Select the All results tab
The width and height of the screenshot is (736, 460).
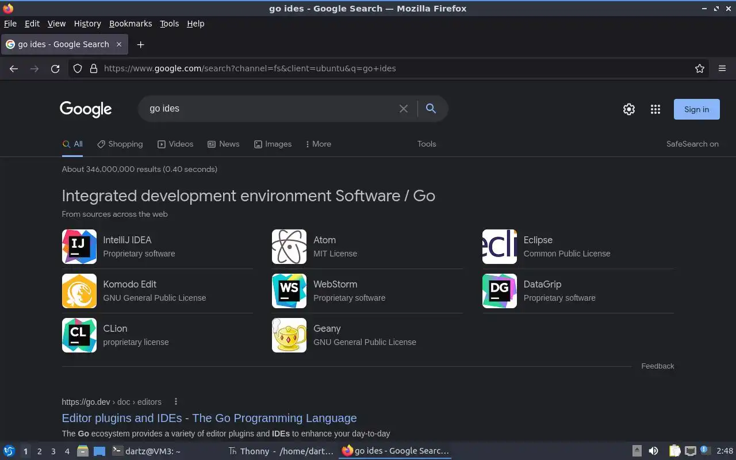click(x=72, y=144)
